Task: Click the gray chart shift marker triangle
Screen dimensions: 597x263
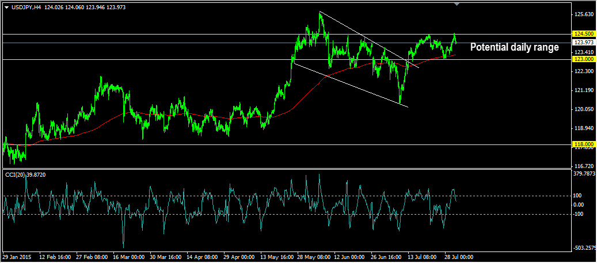Action: pyautogui.click(x=457, y=4)
